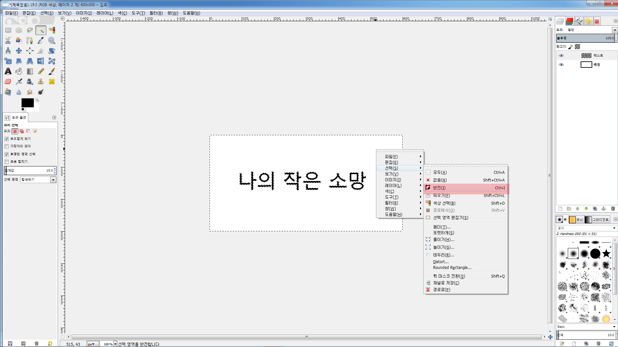This screenshot has width=618, height=347.
Task: Pick the Zoom magnifier tool
Action: (x=51, y=40)
